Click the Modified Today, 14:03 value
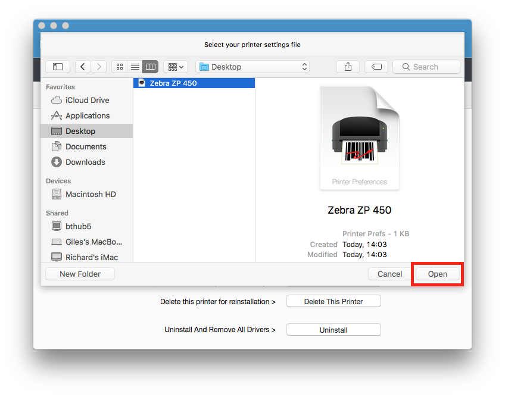Viewport: 505px width, 397px height. click(x=364, y=255)
